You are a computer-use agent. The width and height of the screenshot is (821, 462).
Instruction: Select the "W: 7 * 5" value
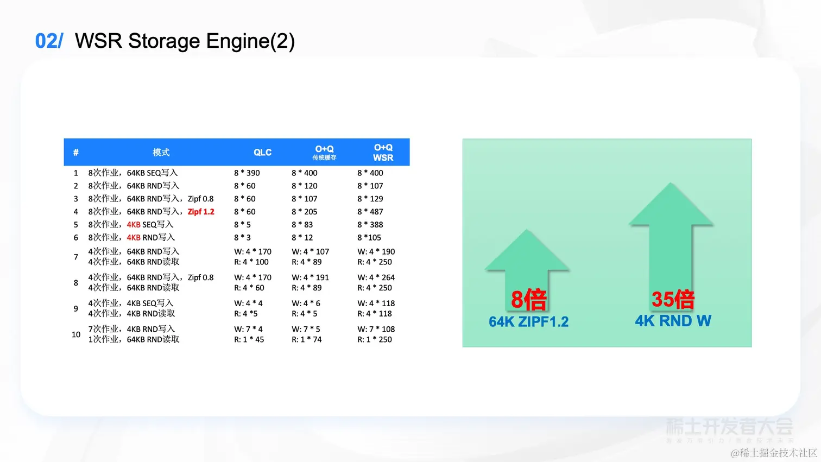pyautogui.click(x=306, y=329)
